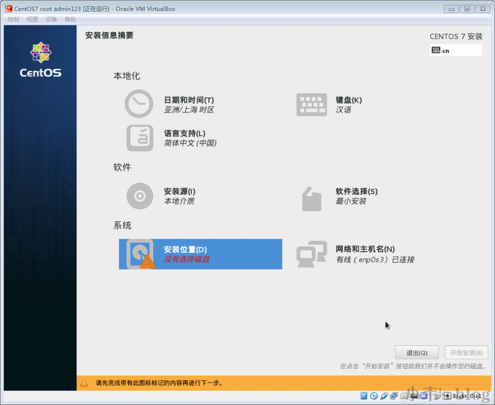Image resolution: width=495 pixels, height=405 pixels.
Task: Click the 简体中文 (中国) text
Action: coord(190,143)
